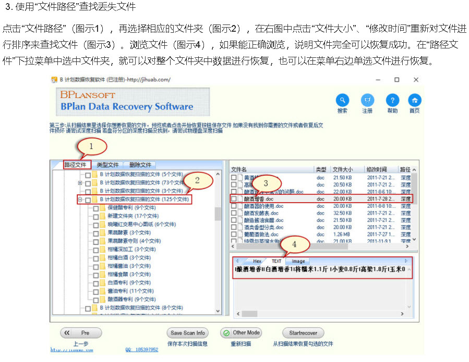The height and width of the screenshot is (362, 469).
Task: Check the box for 保健醋专利 folder
Action: click(x=95, y=208)
